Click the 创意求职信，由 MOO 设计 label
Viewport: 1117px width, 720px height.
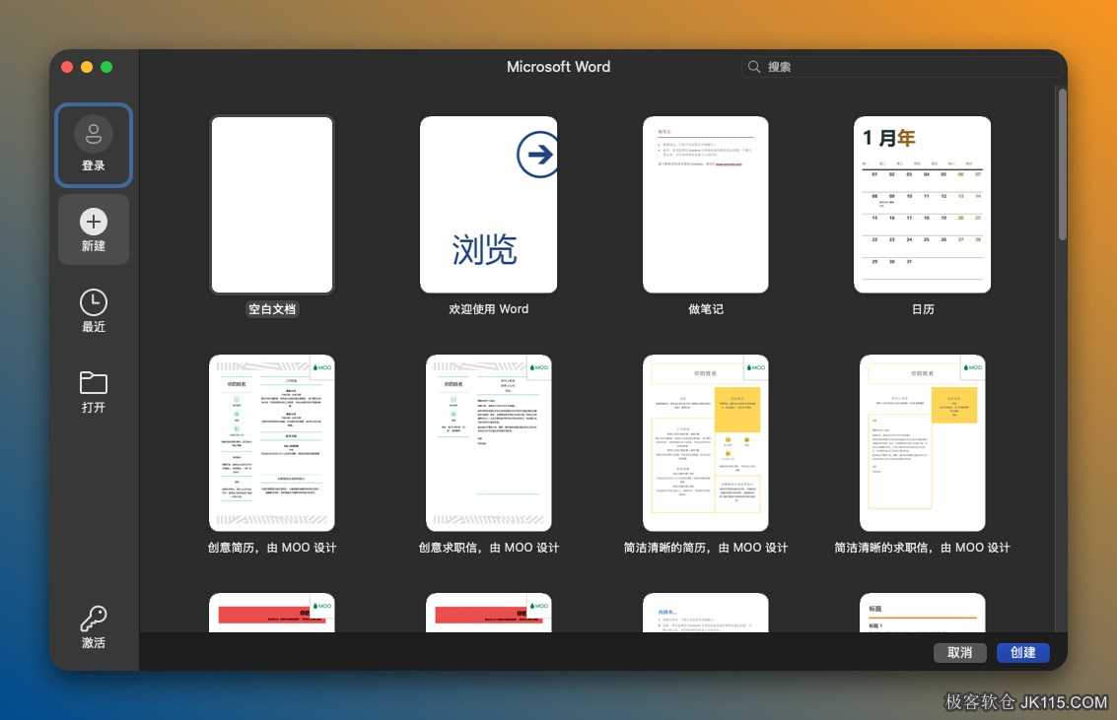click(489, 548)
